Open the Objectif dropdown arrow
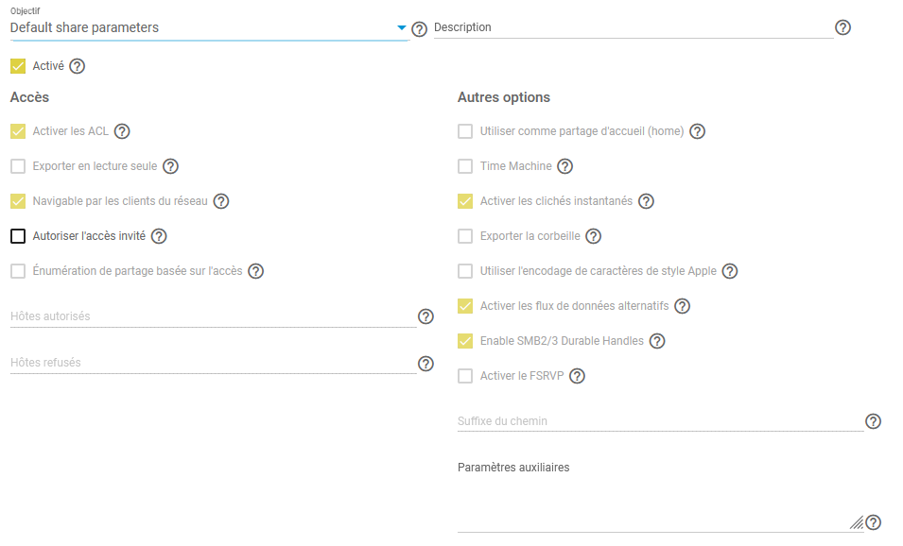903x546 pixels. coord(401,28)
